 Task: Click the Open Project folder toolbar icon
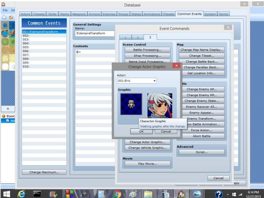pos(11,17)
